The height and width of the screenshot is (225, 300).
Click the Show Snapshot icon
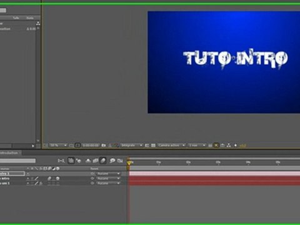tap(110, 145)
